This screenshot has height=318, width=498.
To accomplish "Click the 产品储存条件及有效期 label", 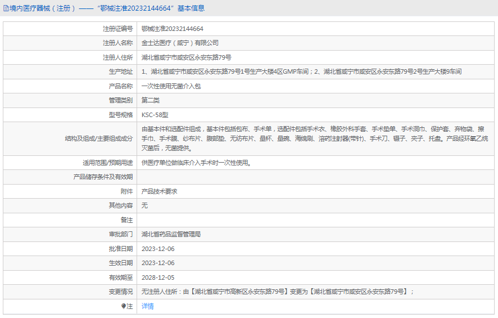I will (x=103, y=177).
